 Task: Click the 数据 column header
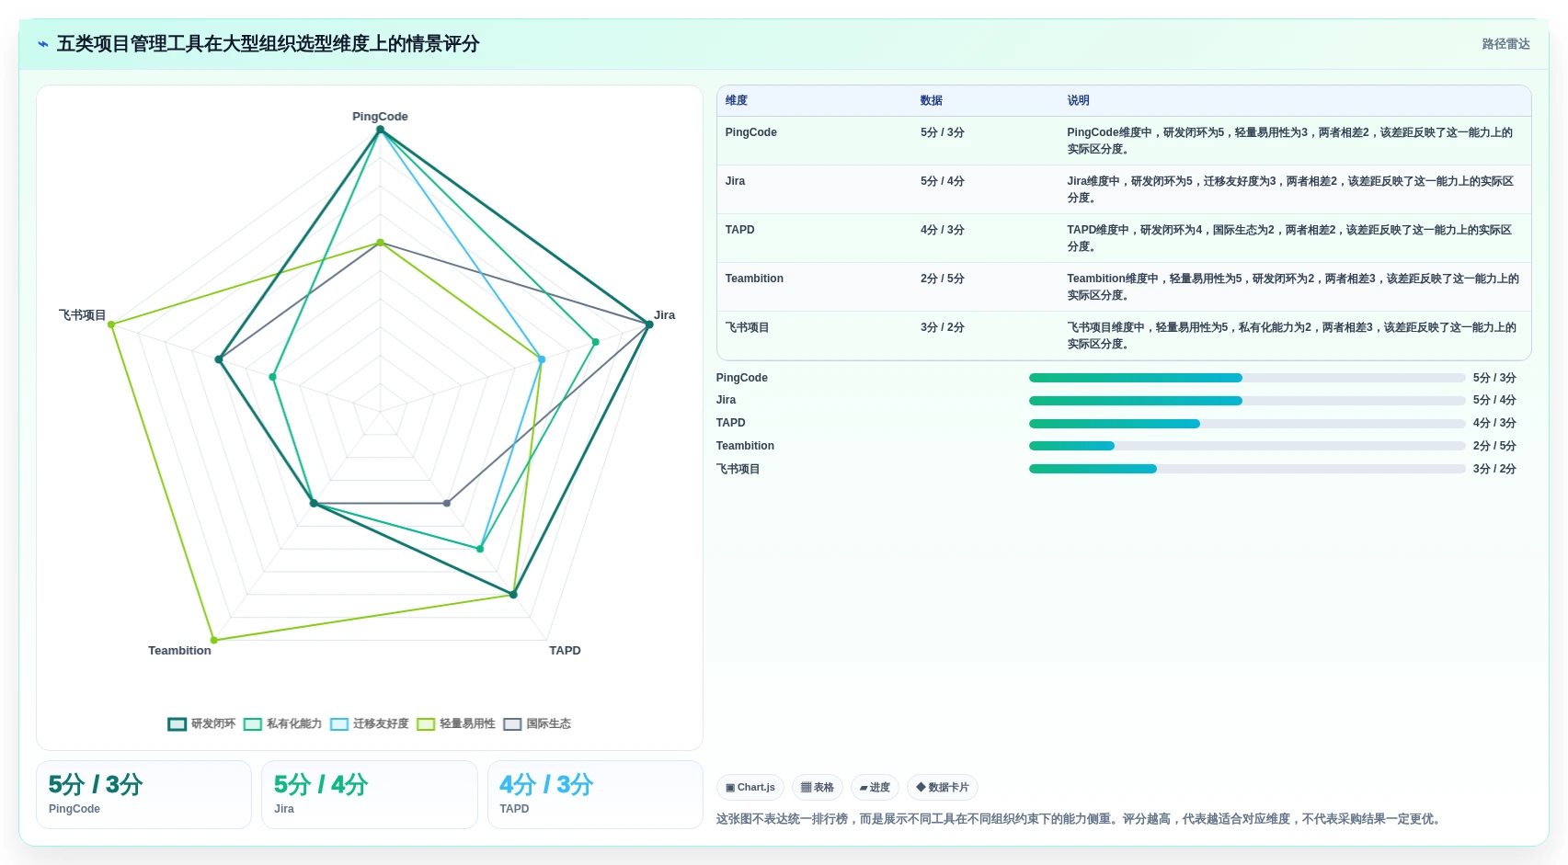pos(932,101)
